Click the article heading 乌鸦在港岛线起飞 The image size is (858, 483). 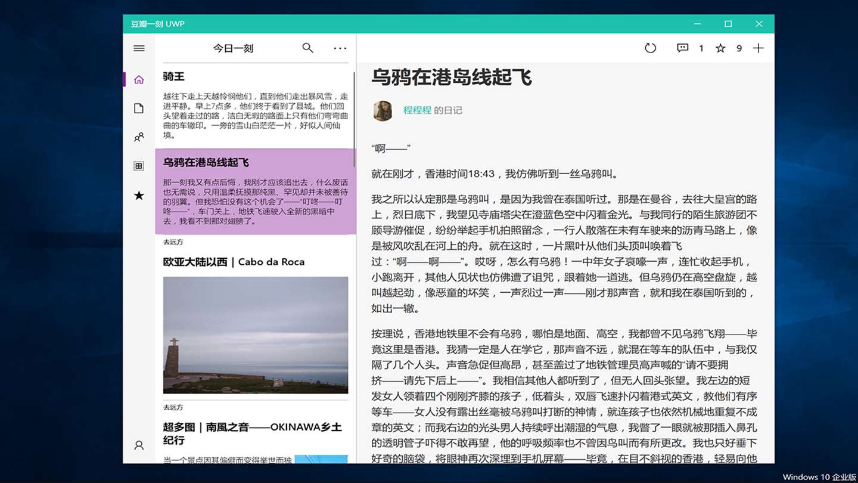(452, 77)
